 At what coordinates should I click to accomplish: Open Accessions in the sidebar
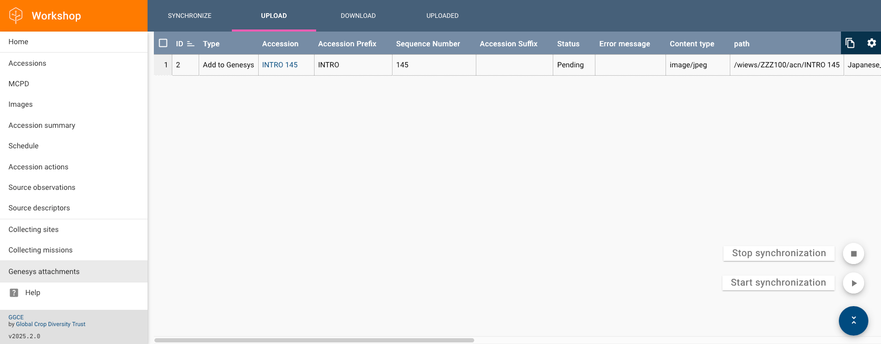(x=27, y=63)
